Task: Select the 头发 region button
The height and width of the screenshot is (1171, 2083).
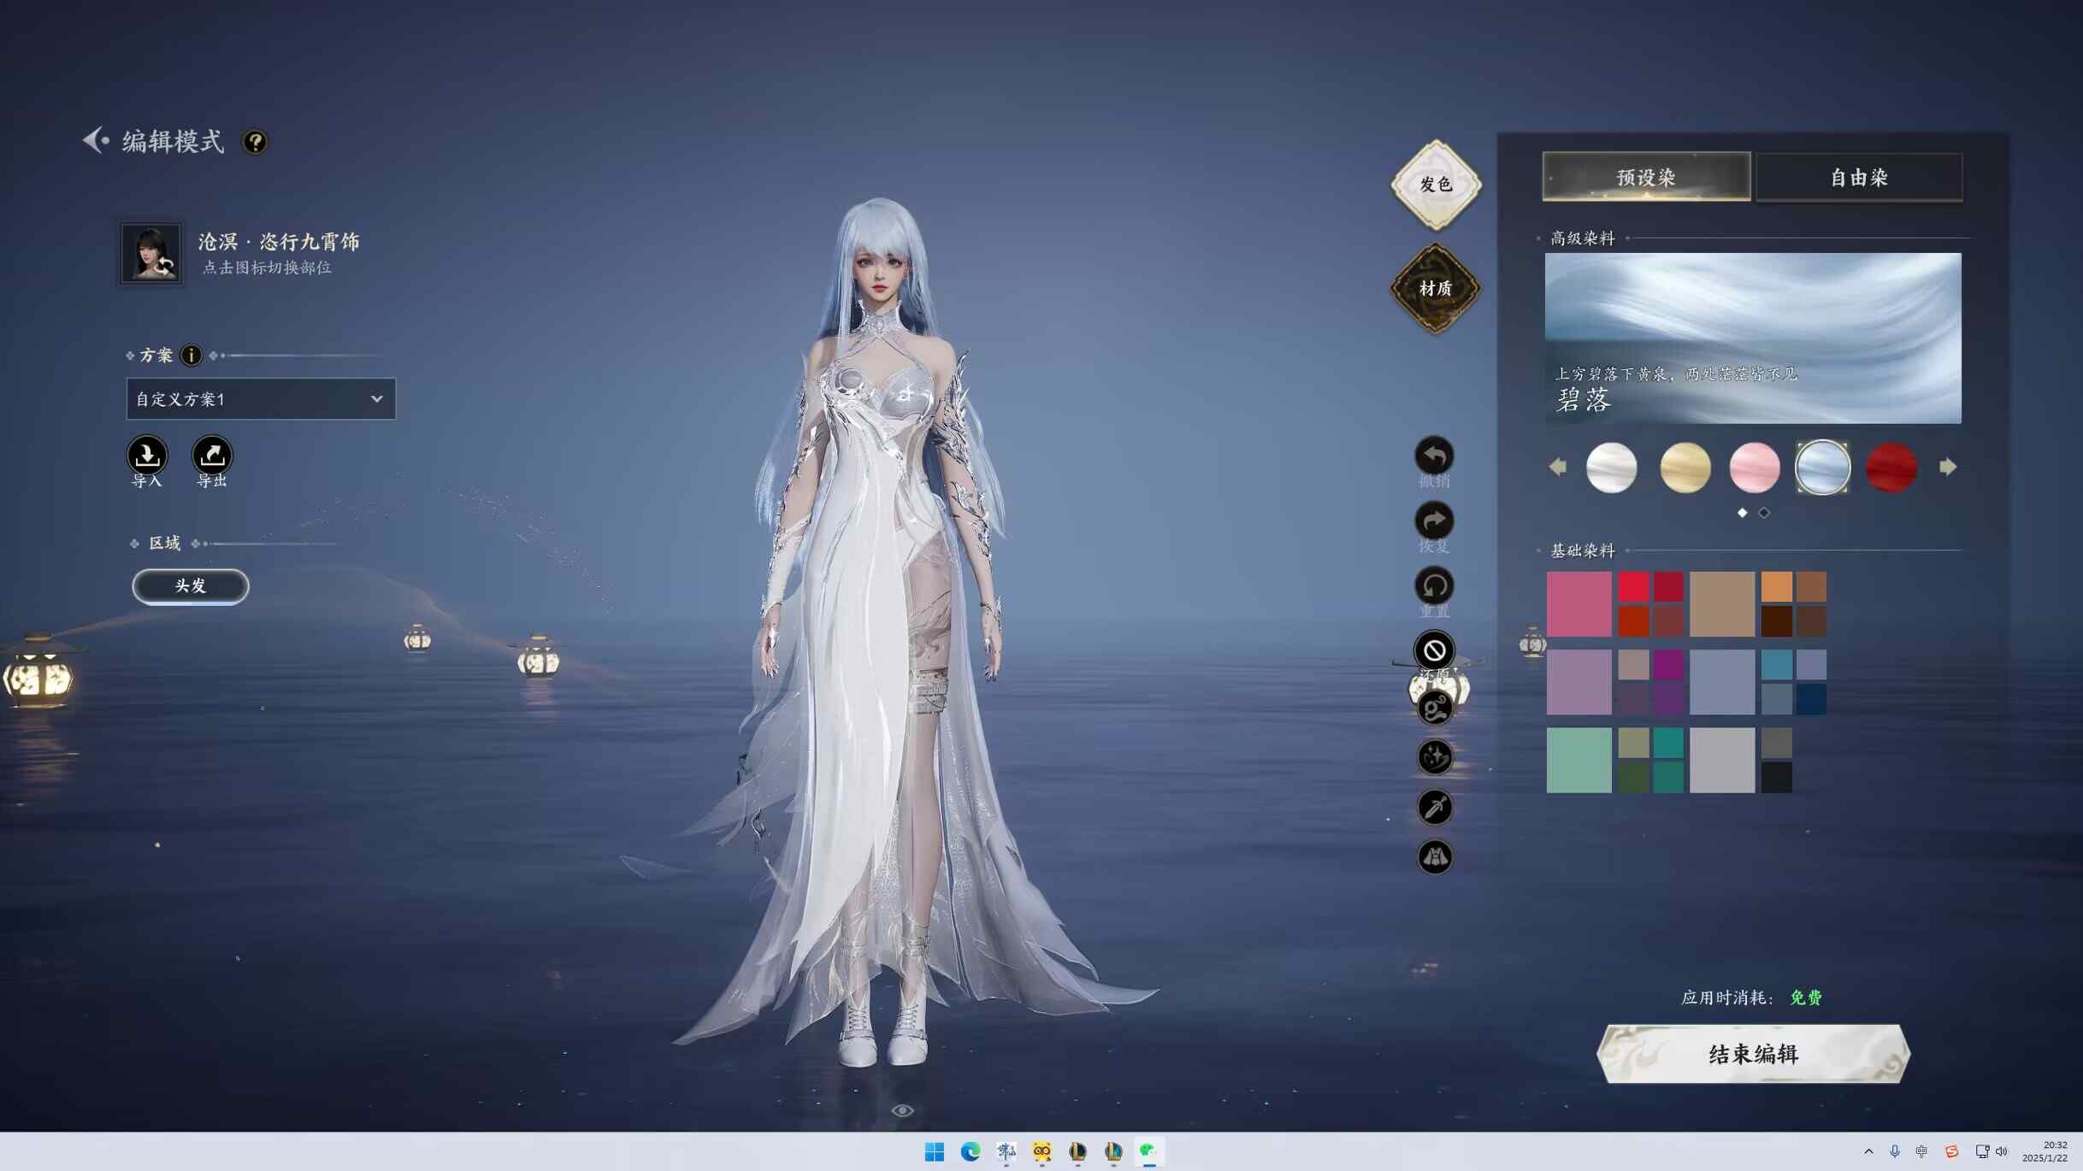Action: (191, 586)
